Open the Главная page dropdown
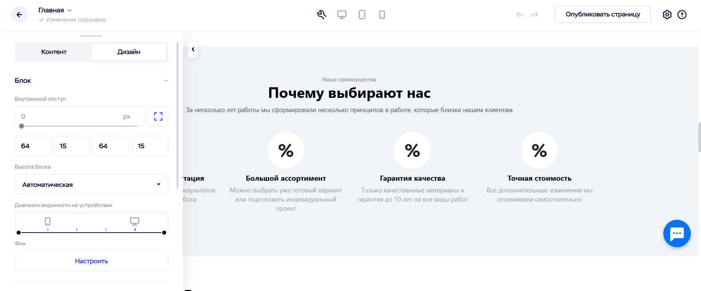 tap(55, 10)
